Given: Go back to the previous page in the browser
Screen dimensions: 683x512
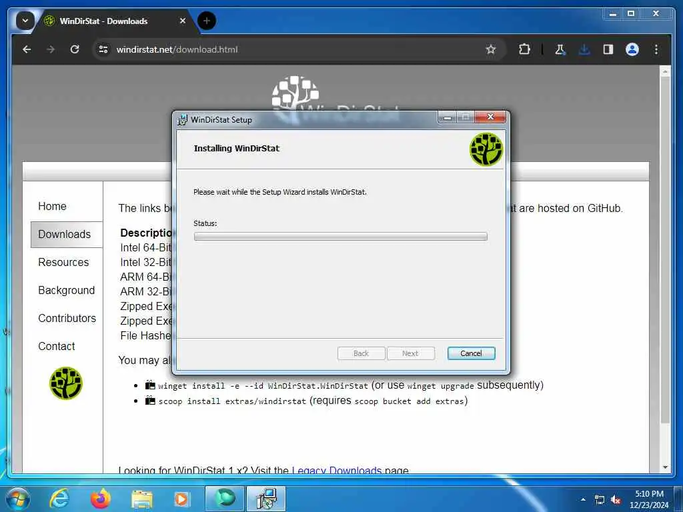Looking at the screenshot, I should click(x=27, y=49).
